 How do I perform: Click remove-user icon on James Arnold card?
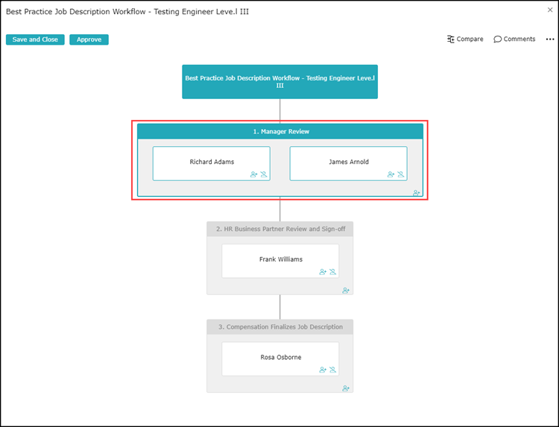401,174
